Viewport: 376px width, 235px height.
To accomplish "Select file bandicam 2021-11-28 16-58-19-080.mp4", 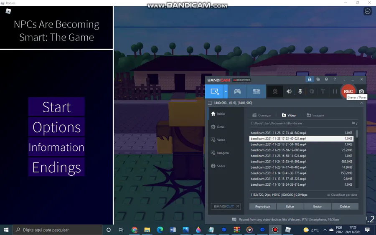I will (x=301, y=150).
